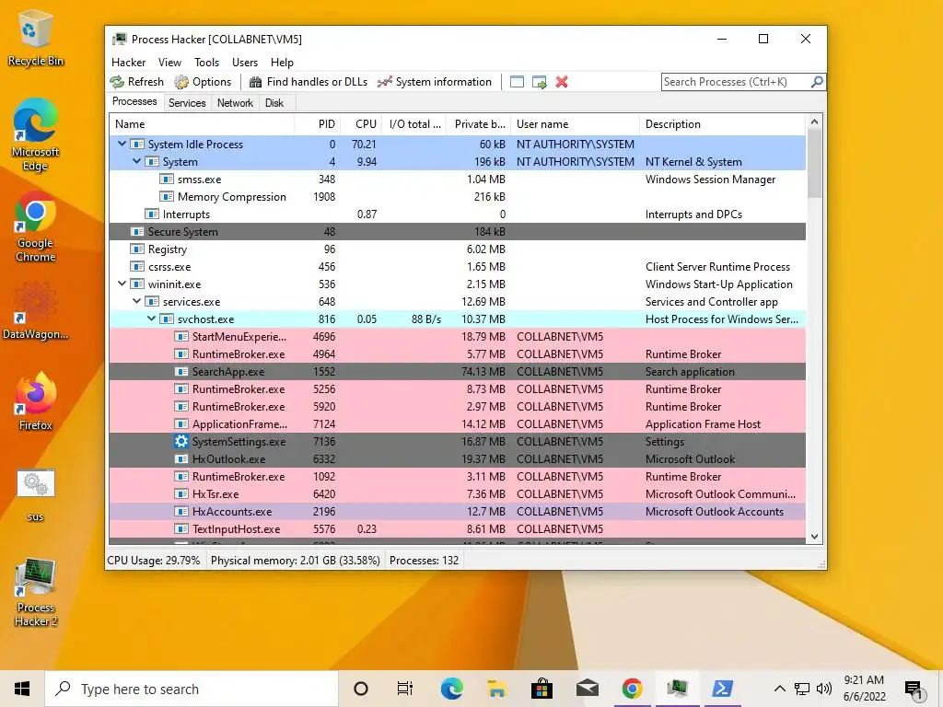
Task: Show hidden tray icons chevron
Action: point(779,689)
